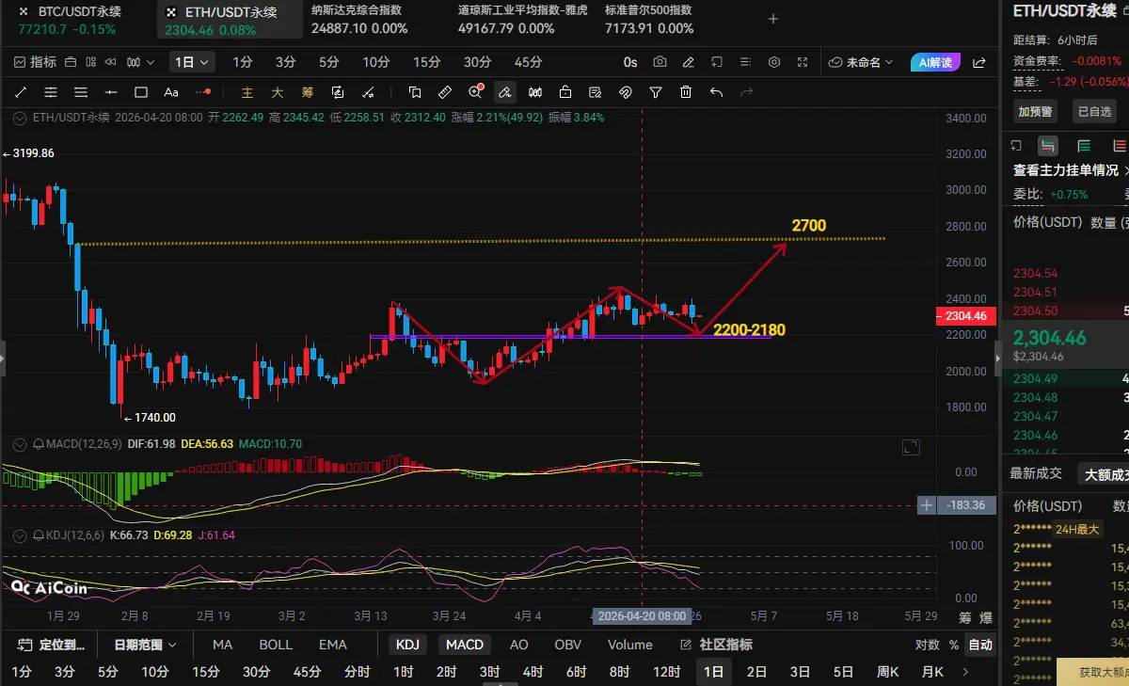Open the 未命名 layout dropdown
The width and height of the screenshot is (1129, 686).
tap(860, 62)
